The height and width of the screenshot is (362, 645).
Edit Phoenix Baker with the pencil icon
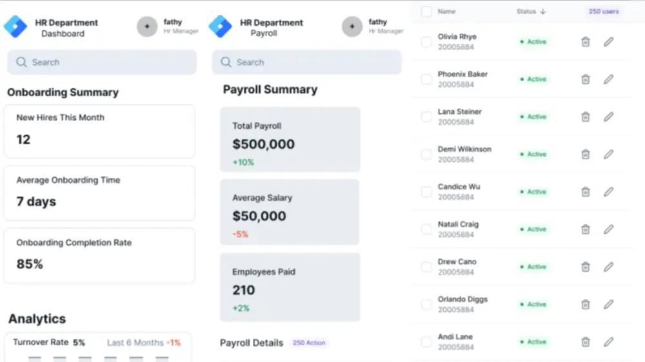[x=608, y=79]
